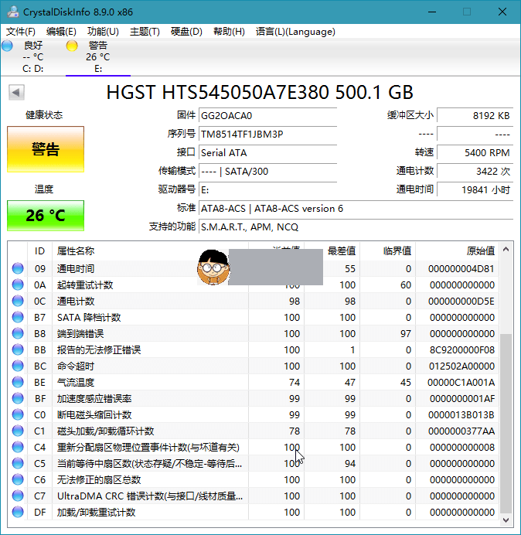Click the blue status icon for row C5

pos(18,463)
